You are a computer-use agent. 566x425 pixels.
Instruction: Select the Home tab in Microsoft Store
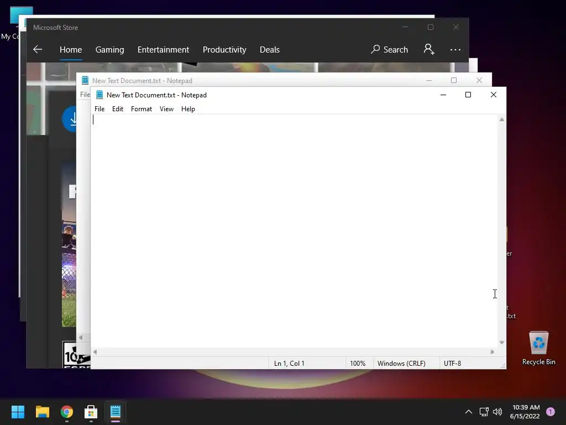coord(71,49)
